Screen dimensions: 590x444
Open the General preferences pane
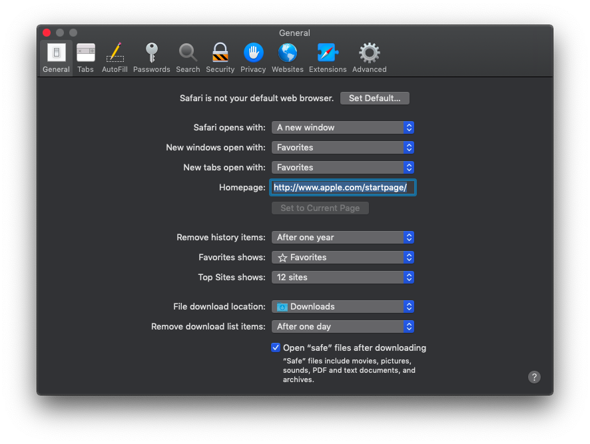[56, 58]
